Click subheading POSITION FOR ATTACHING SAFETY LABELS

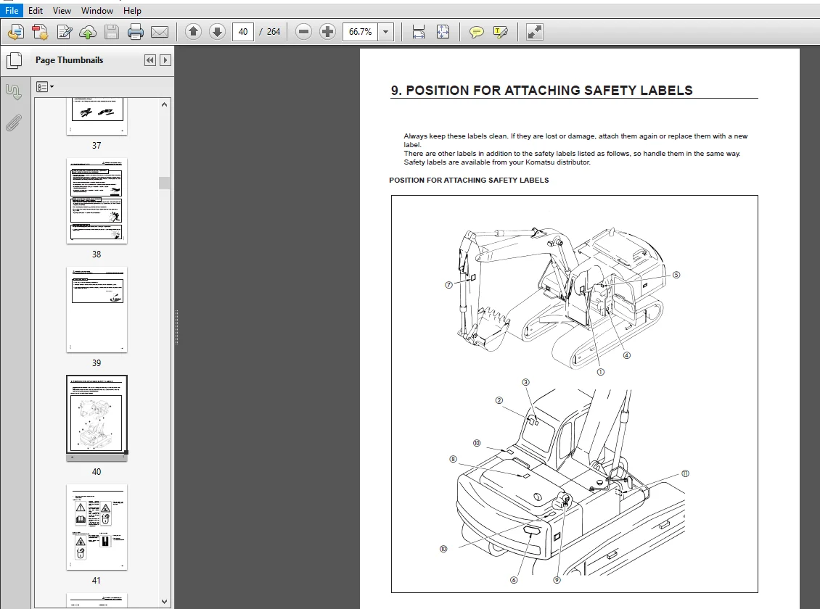[469, 181]
